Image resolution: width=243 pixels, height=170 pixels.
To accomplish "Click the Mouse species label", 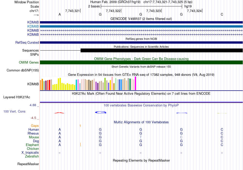I will (x=34, y=137).
